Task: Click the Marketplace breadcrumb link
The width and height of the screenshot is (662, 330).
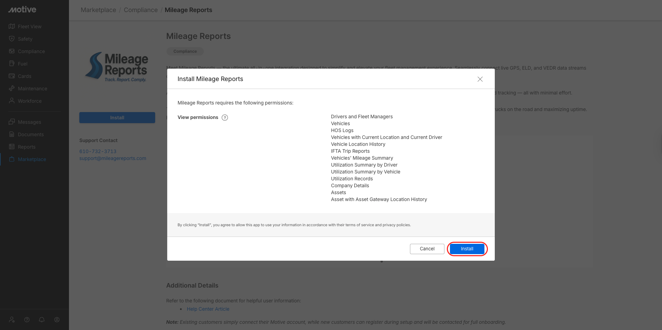Action: click(x=98, y=10)
